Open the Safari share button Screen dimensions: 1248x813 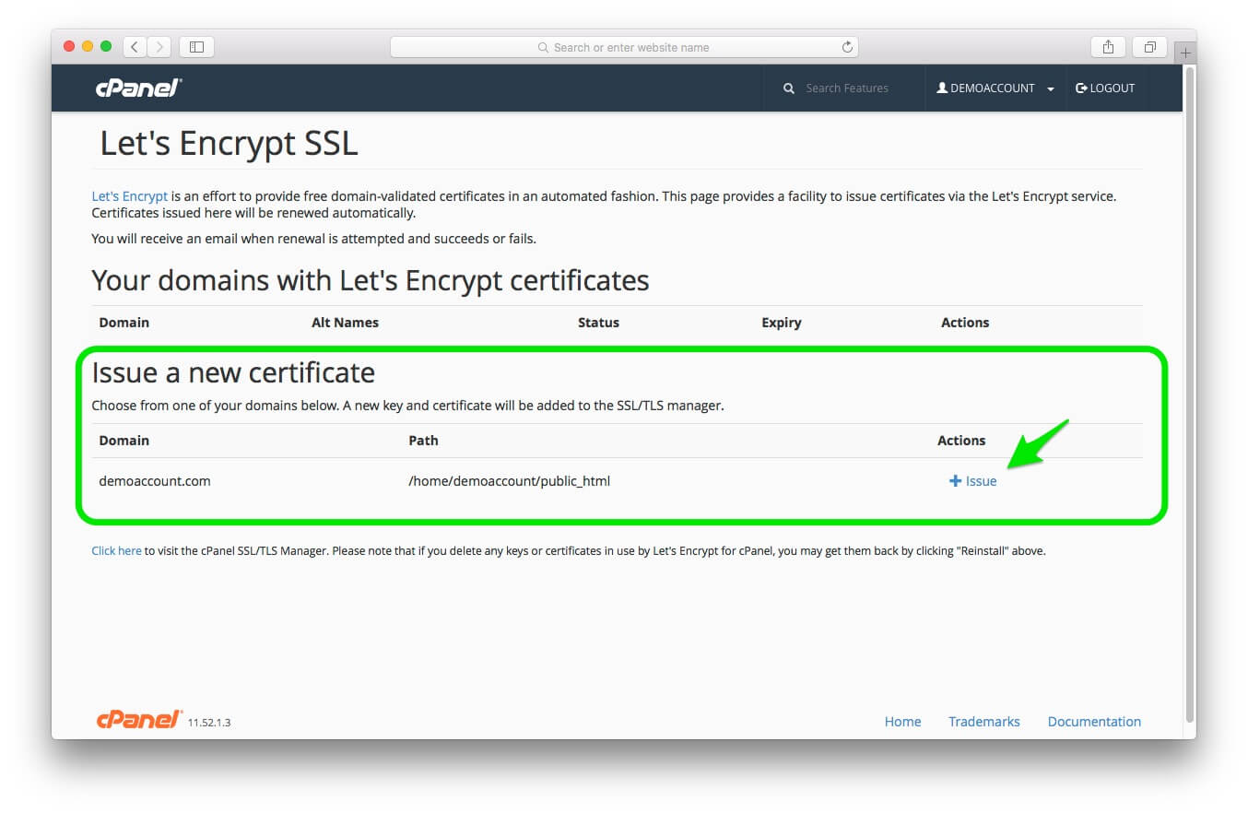tap(1108, 46)
